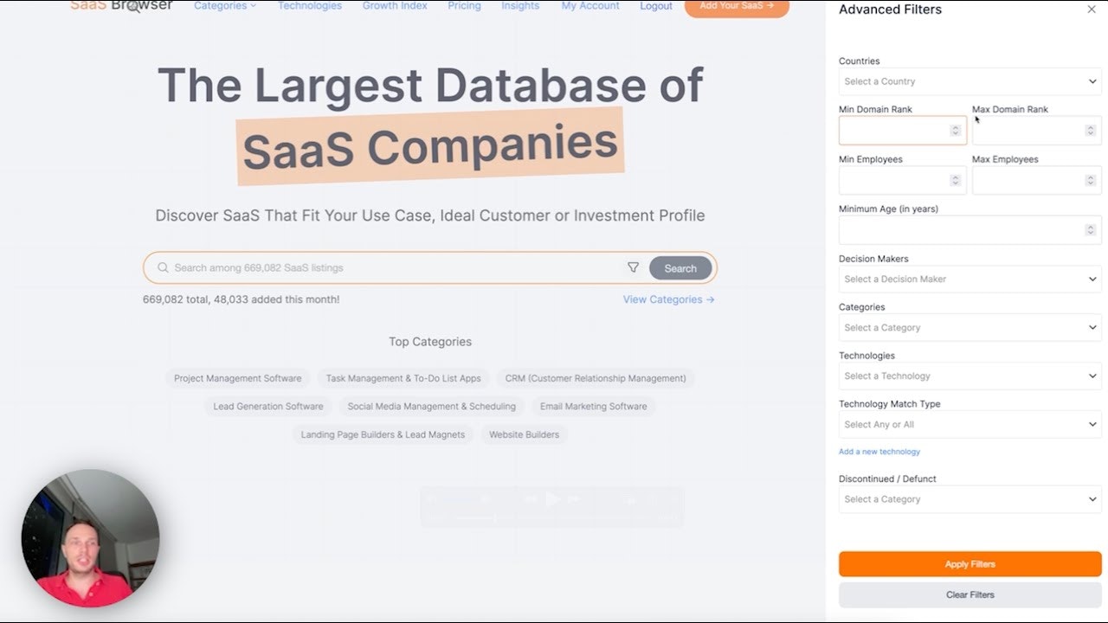Viewport: 1108px width, 623px height.
Task: Close the Advanced Filters panel
Action: click(1092, 10)
